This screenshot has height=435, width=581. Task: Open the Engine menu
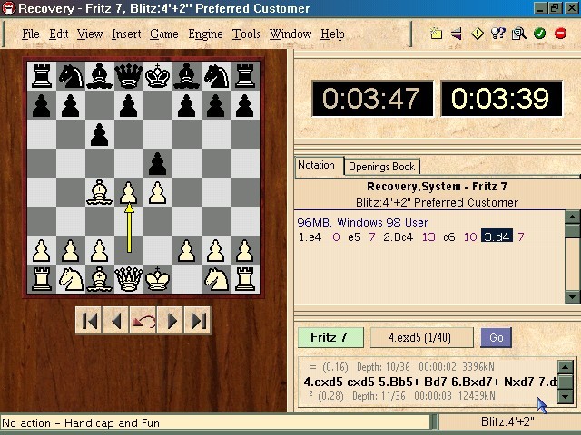[x=205, y=34]
